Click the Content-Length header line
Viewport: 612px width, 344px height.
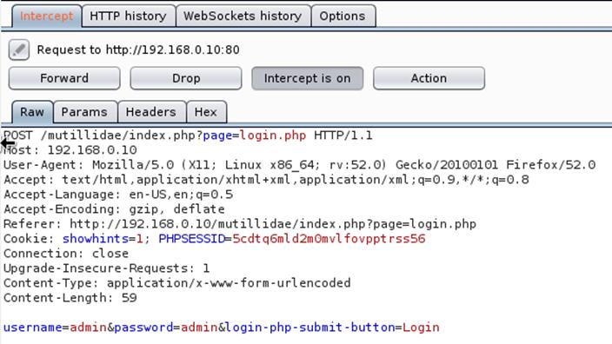pyautogui.click(x=70, y=298)
